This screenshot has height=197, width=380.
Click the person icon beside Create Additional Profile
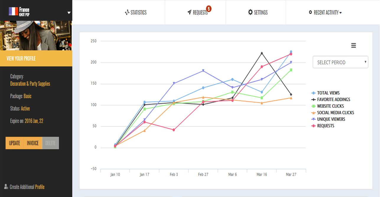[6, 186]
